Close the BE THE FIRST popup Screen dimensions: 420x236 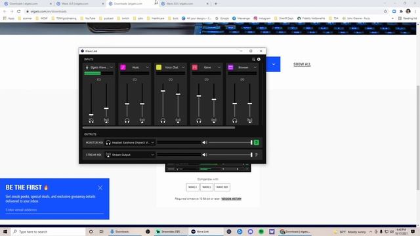point(100,187)
